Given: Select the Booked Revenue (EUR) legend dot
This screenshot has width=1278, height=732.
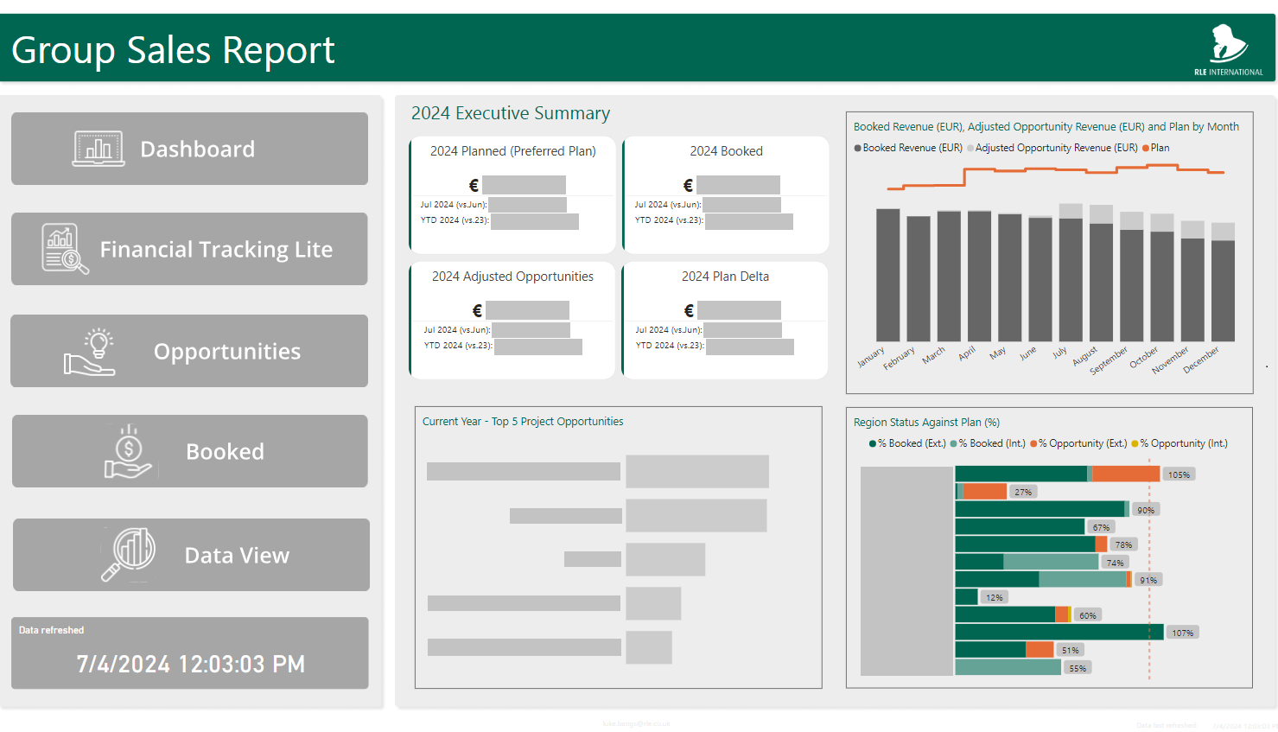Looking at the screenshot, I should pyautogui.click(x=857, y=148).
